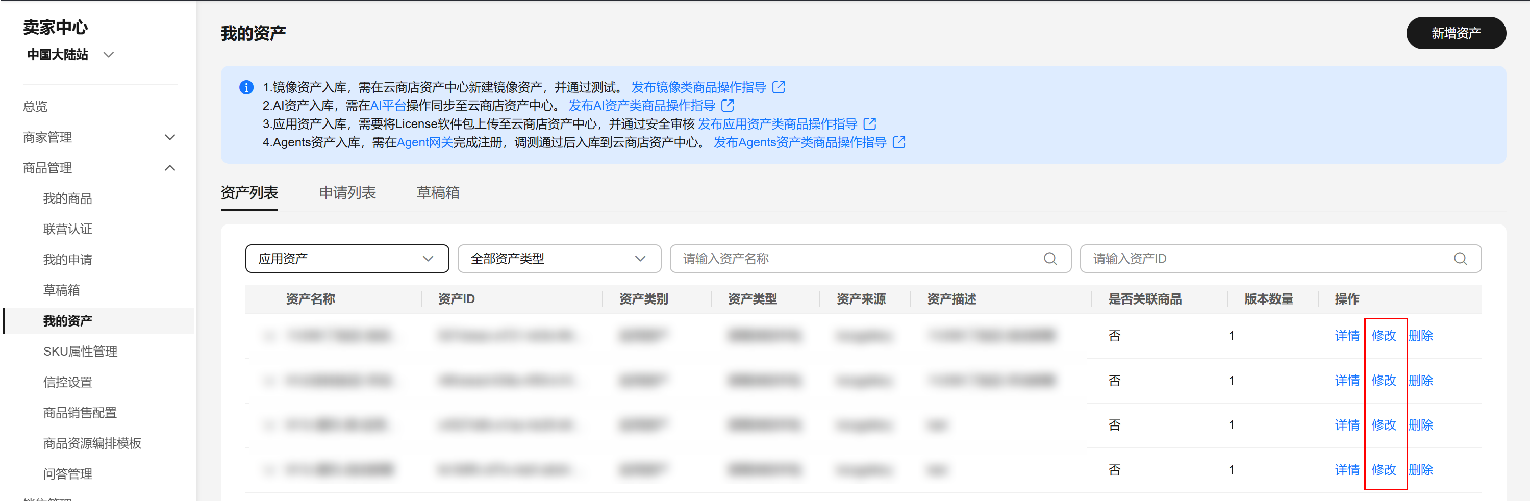This screenshot has height=501, width=1530.
Task: Switch to the 草稿箱 tab
Action: (438, 192)
